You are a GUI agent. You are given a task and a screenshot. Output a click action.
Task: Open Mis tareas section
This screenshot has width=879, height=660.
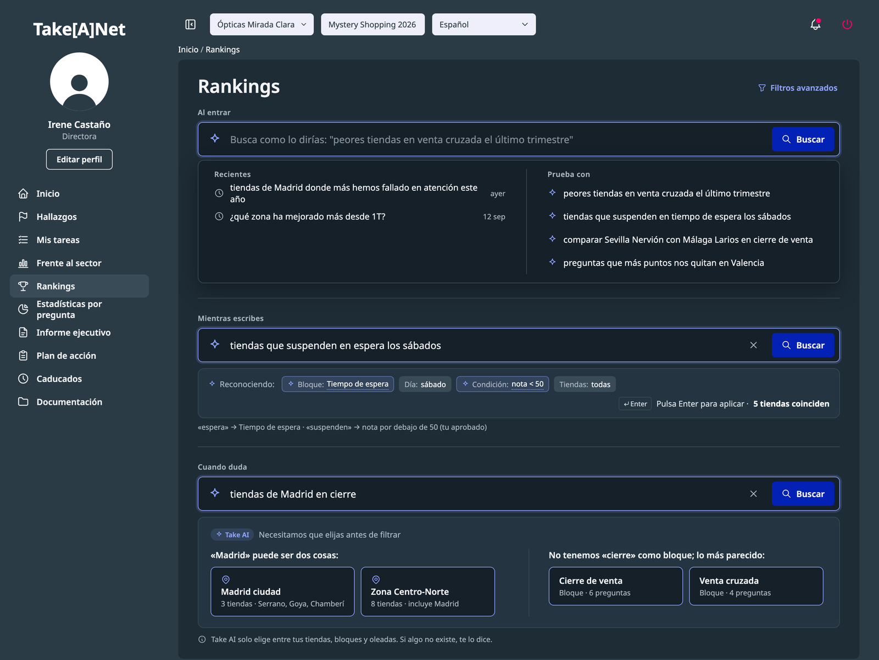79,240
